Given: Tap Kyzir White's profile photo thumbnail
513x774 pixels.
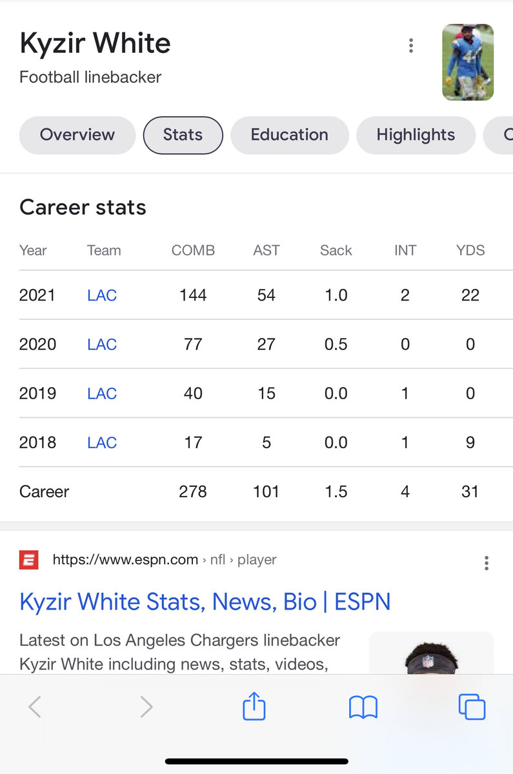Looking at the screenshot, I should pos(468,63).
